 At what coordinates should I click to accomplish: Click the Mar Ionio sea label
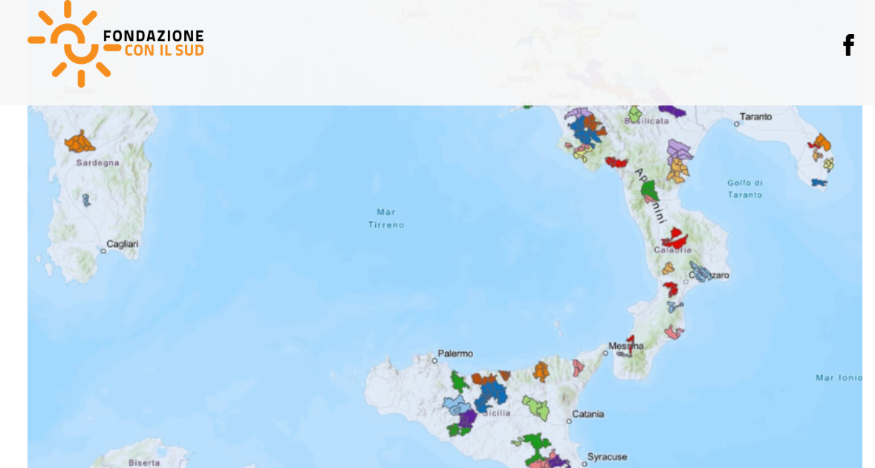[x=839, y=377]
